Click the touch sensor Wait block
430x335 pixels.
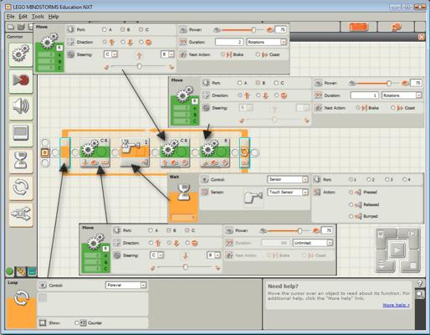point(135,152)
